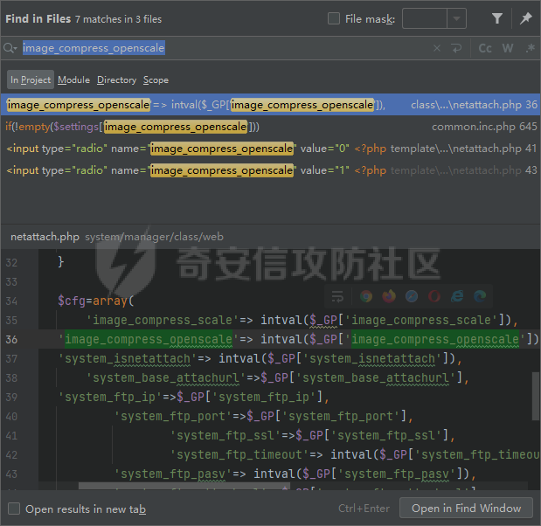Select the In Project scope tab
Screen dimensions: 541x526
click(31, 80)
